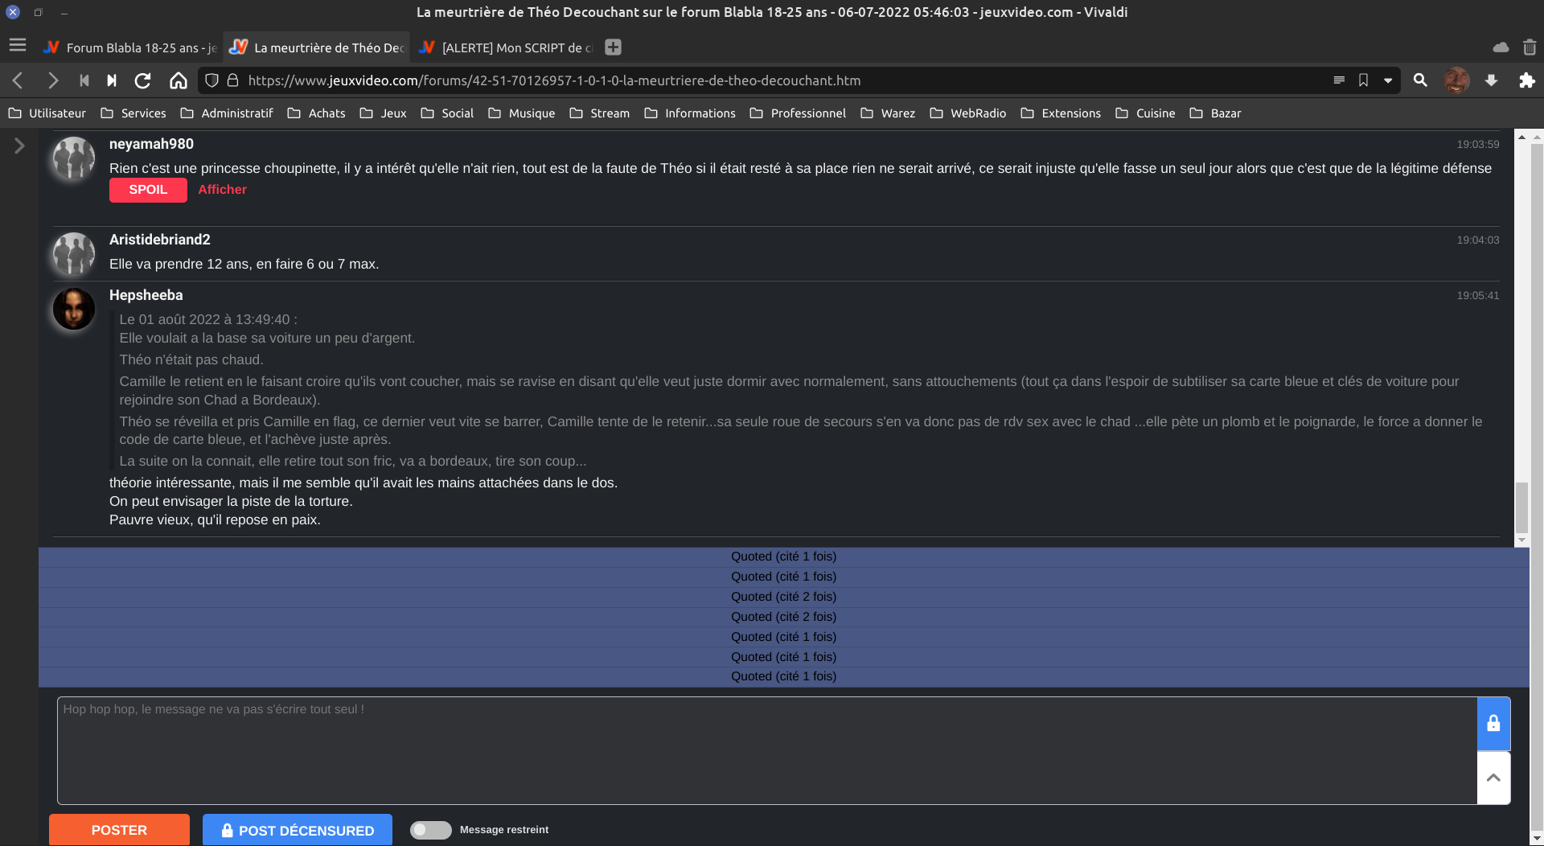
Task: Open the Achats bookmarks folder
Action: (x=317, y=113)
